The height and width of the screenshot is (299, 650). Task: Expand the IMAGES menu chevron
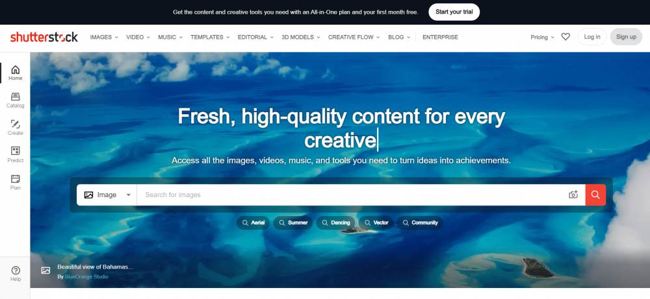click(x=116, y=37)
